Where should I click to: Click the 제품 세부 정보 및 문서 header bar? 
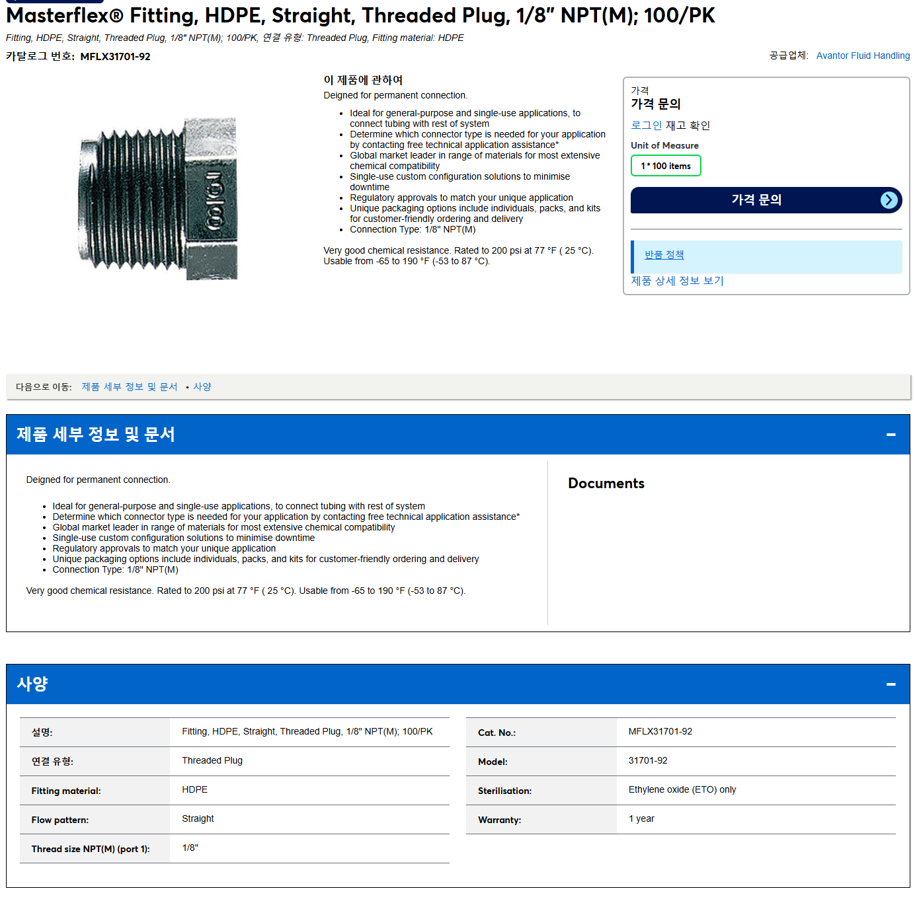[458, 435]
